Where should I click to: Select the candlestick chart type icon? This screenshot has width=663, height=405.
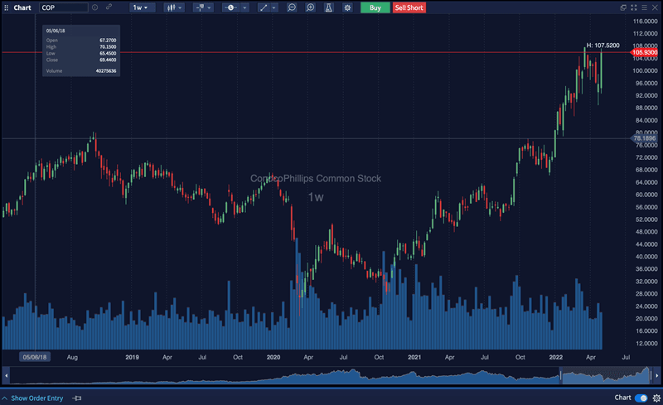pos(171,7)
